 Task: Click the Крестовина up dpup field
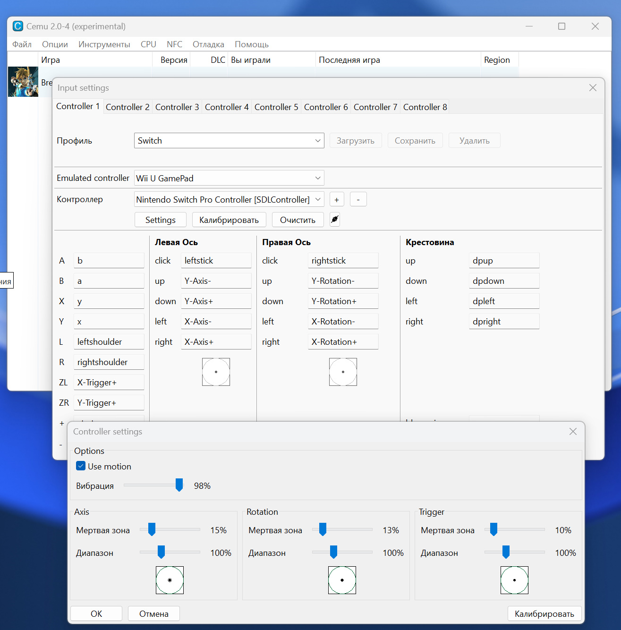(504, 260)
